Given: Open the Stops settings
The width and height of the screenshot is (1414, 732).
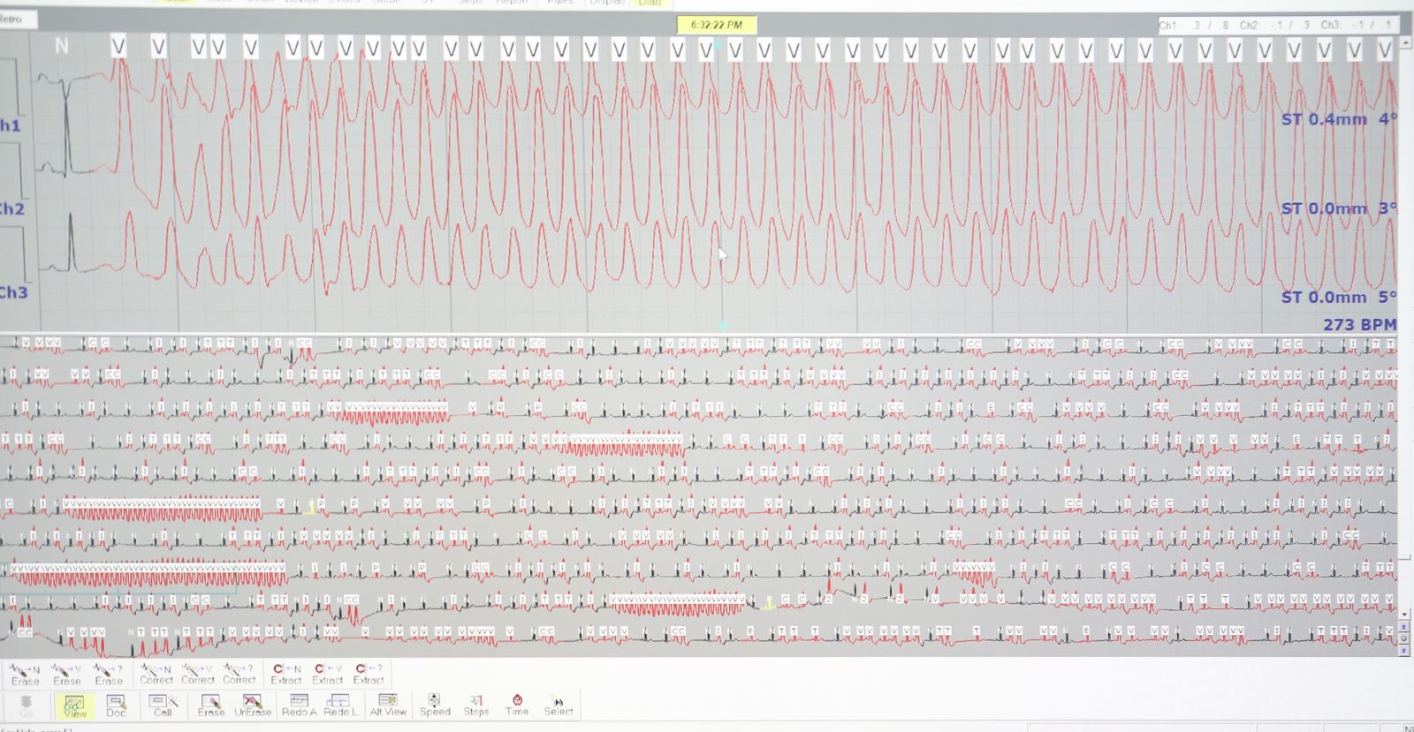Looking at the screenshot, I should [x=476, y=706].
